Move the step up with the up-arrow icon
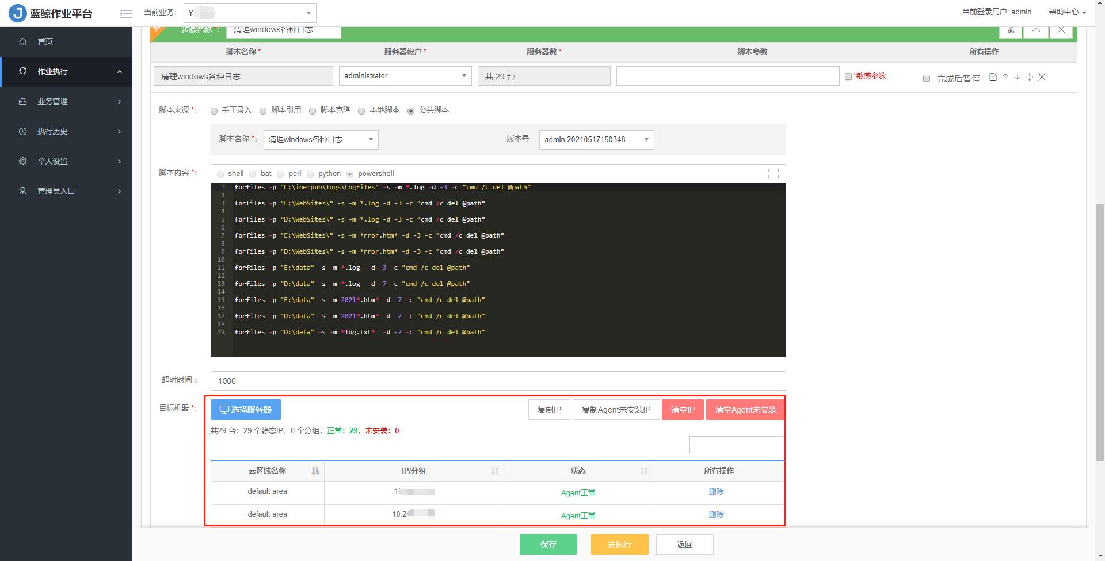The width and height of the screenshot is (1105, 561). [x=1005, y=77]
